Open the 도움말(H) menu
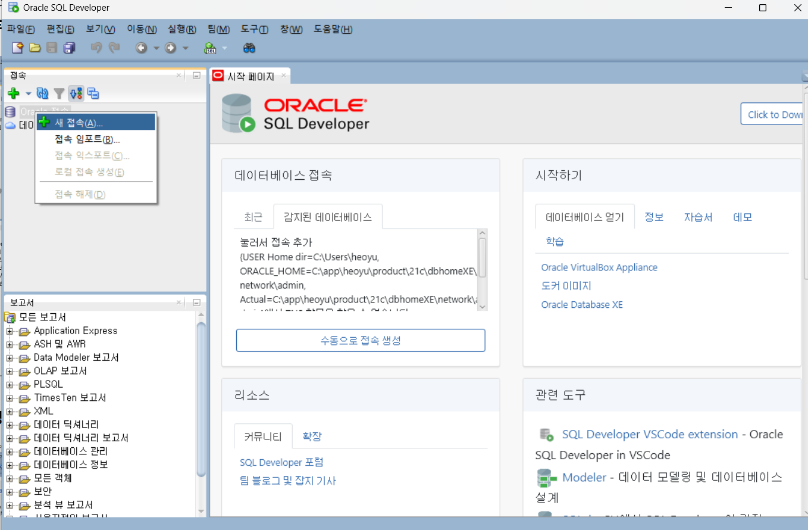The width and height of the screenshot is (808, 530). [x=333, y=29]
